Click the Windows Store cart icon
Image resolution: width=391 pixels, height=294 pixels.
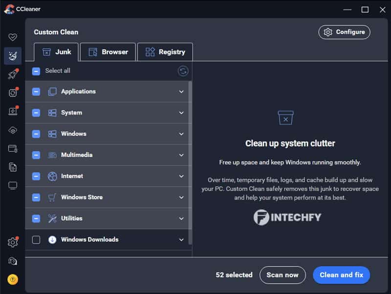52,198
